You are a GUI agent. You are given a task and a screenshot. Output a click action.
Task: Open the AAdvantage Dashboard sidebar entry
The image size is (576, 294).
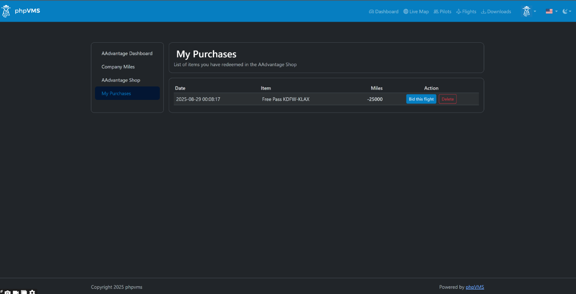pyautogui.click(x=127, y=53)
